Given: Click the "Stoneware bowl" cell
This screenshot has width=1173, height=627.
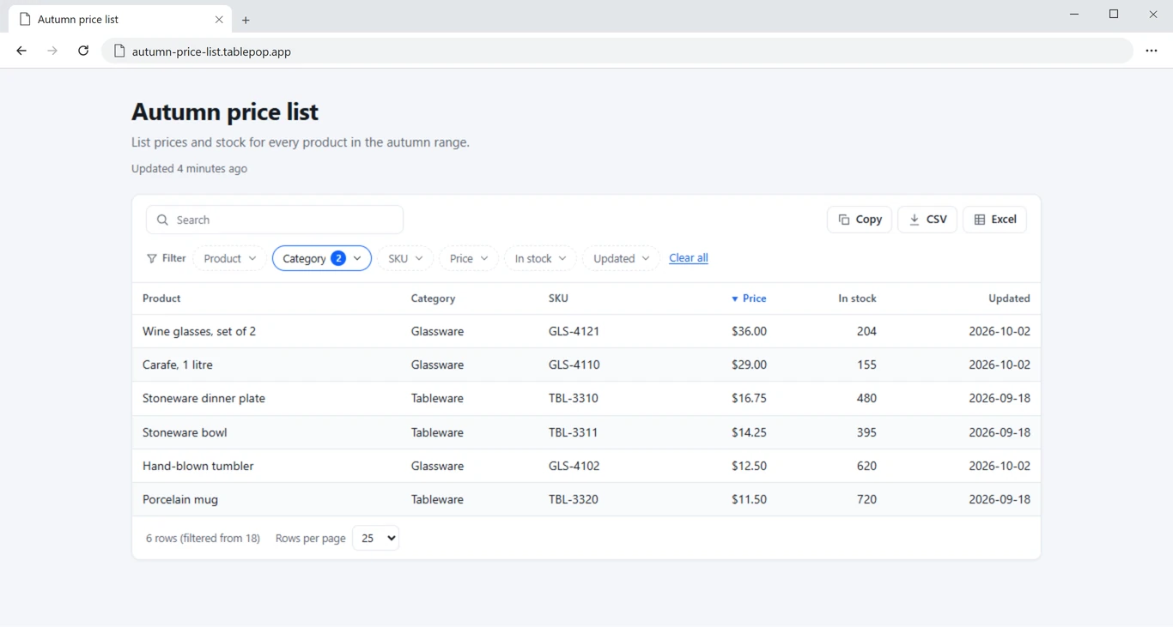Looking at the screenshot, I should [185, 432].
